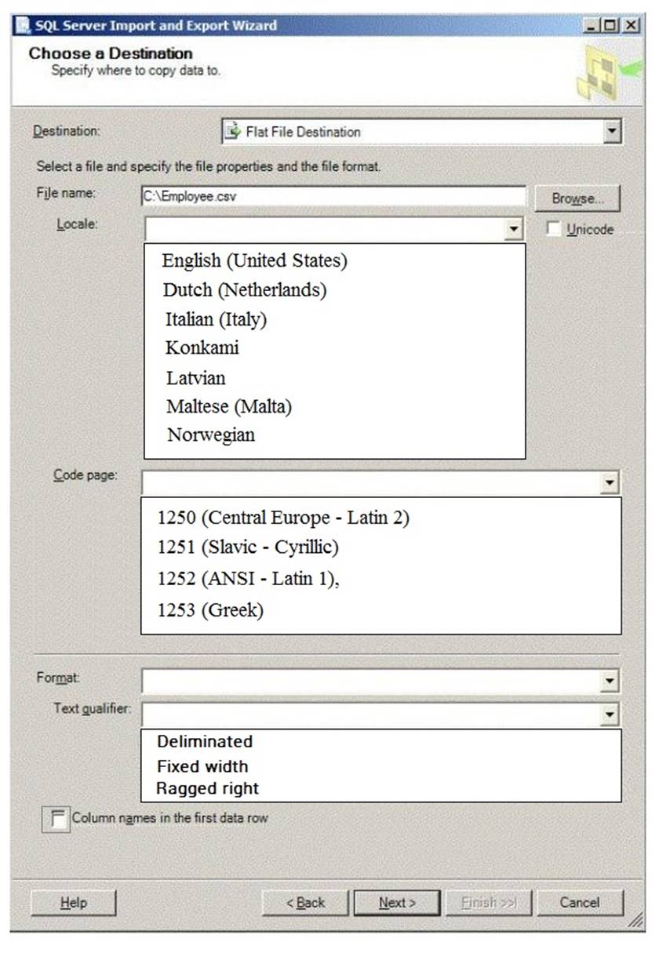The image size is (659, 953).
Task: Open the Destination dropdown arrow
Action: (612, 132)
